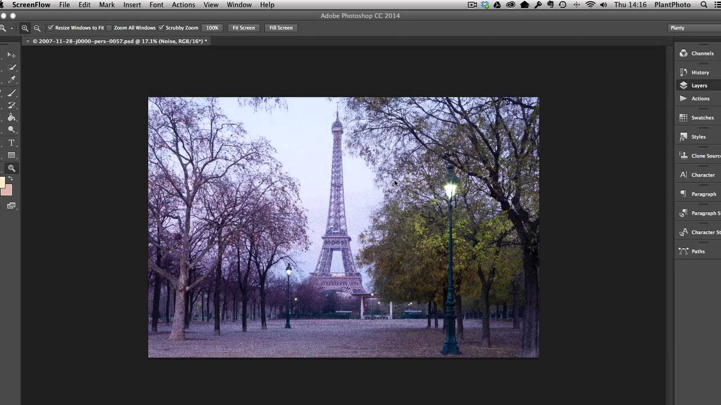Open the Actions panel
Viewport: 721px width, 405px height.
(x=697, y=98)
